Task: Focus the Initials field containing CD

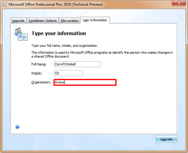Action: pos(68,73)
